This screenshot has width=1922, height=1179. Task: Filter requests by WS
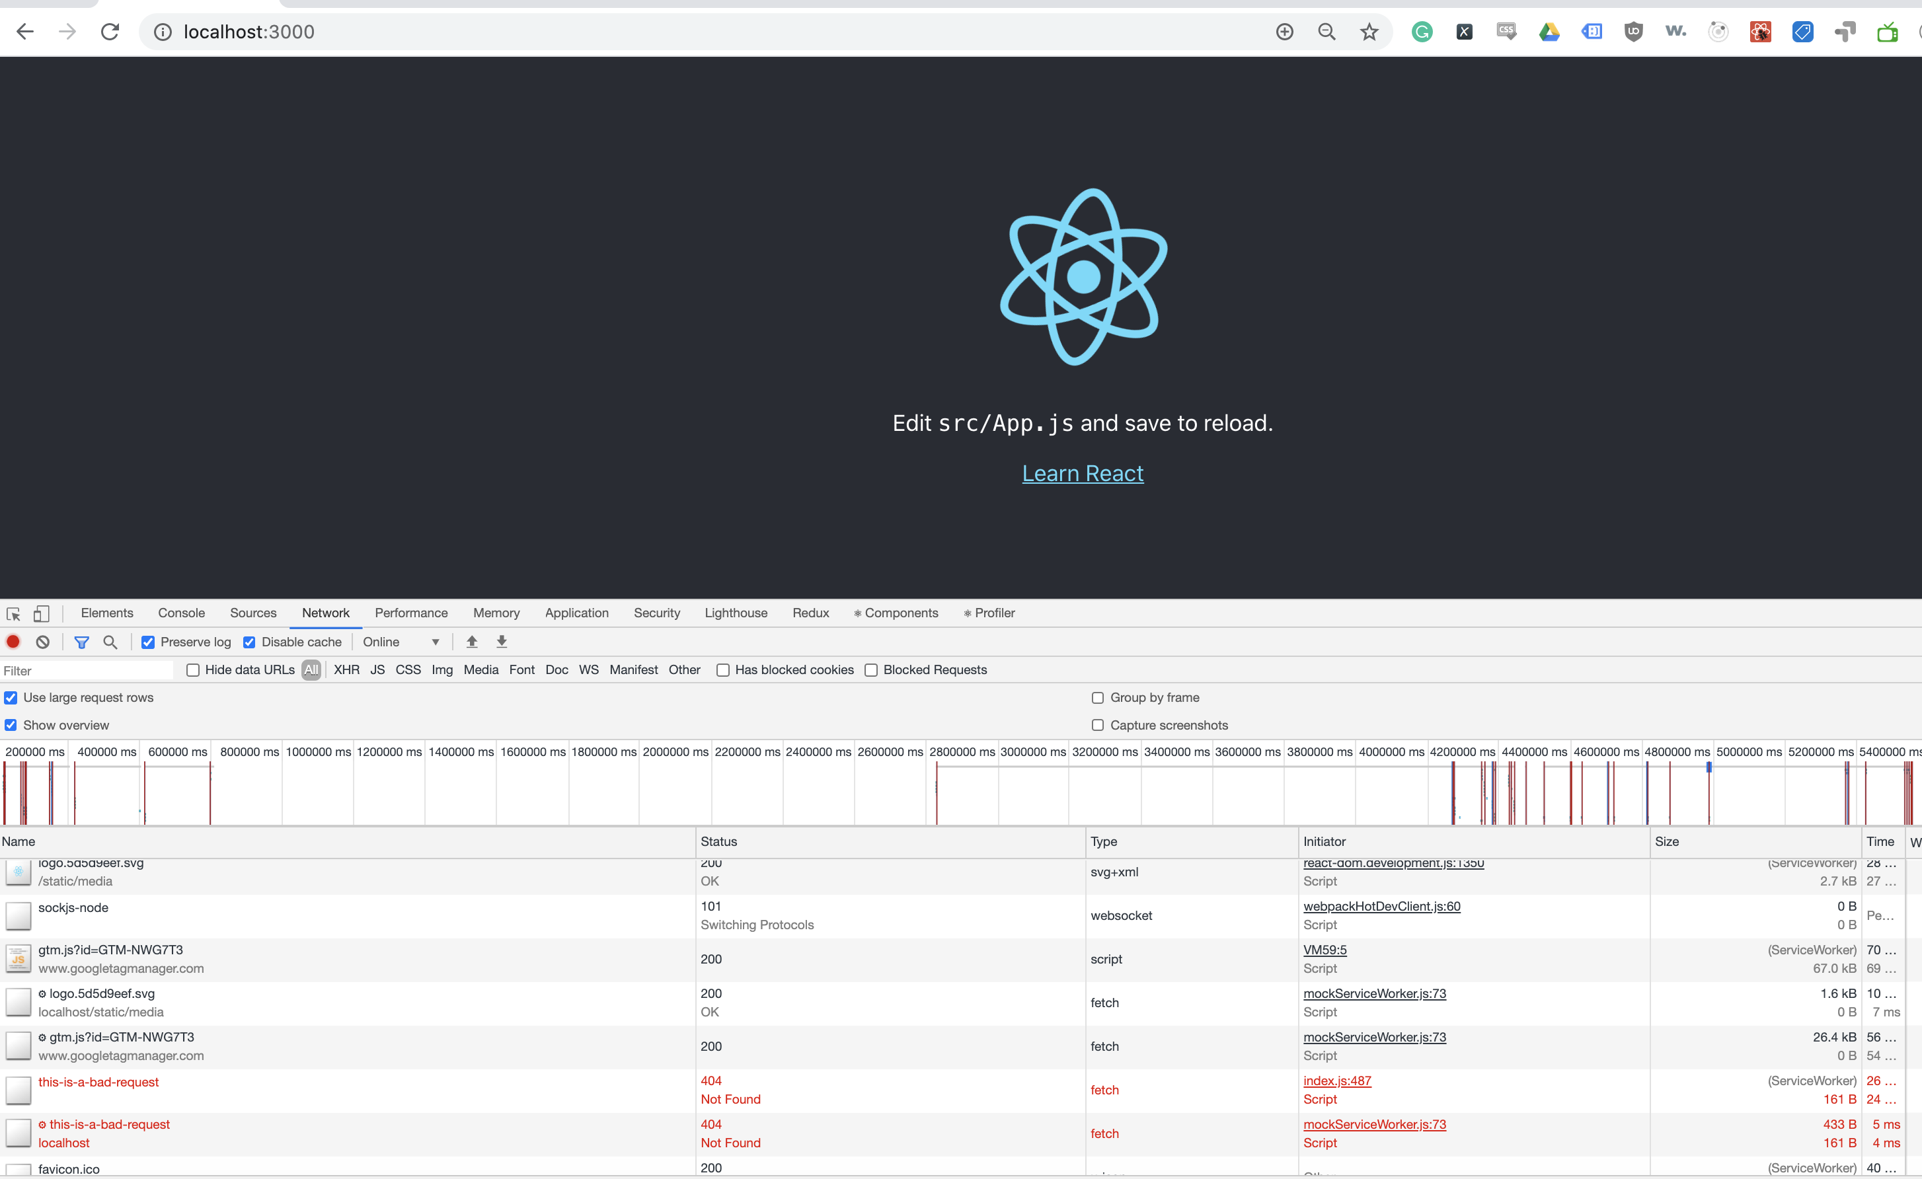[589, 670]
